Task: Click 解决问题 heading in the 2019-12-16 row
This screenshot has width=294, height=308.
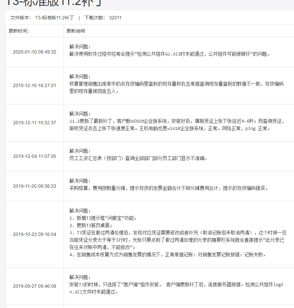Action: tap(80, 76)
